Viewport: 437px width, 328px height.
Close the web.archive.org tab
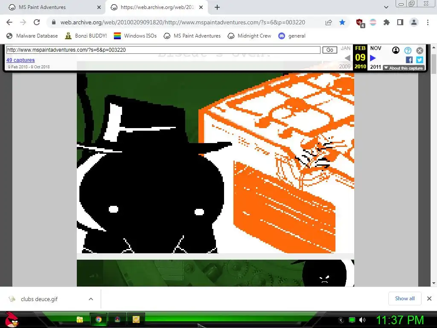point(201,7)
